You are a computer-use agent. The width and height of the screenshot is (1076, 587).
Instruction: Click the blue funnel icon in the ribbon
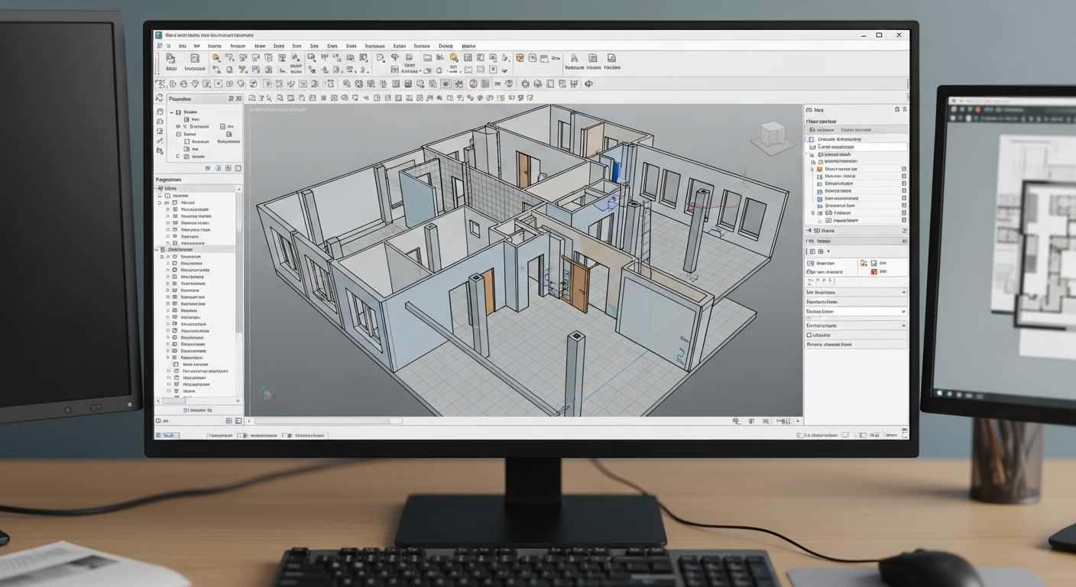pos(395,58)
